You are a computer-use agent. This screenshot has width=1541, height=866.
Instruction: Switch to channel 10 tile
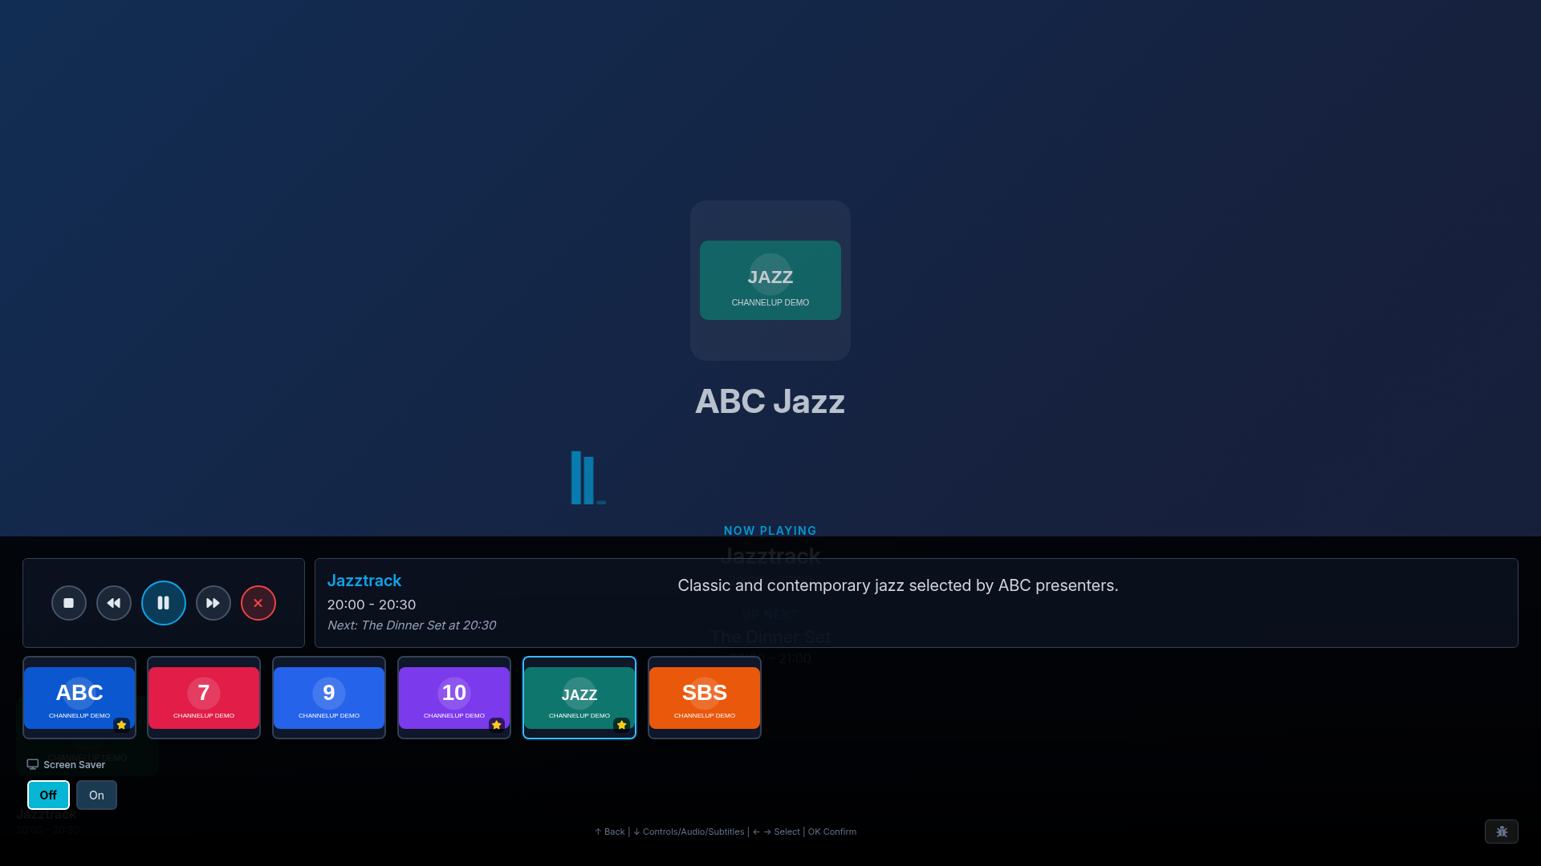454,698
